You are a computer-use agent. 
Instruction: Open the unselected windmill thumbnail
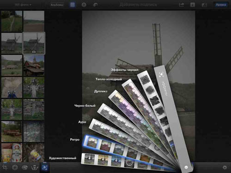click(12, 43)
